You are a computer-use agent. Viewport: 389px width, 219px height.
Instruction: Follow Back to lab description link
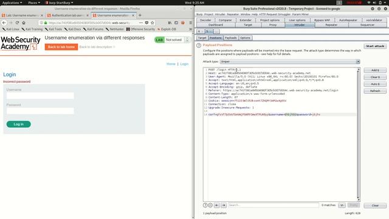[x=97, y=47]
